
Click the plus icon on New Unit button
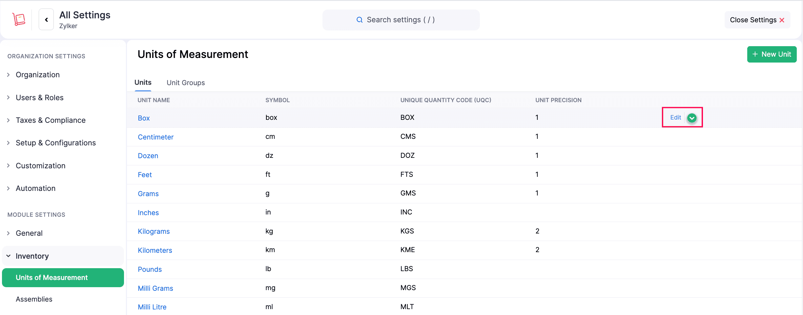pos(755,54)
